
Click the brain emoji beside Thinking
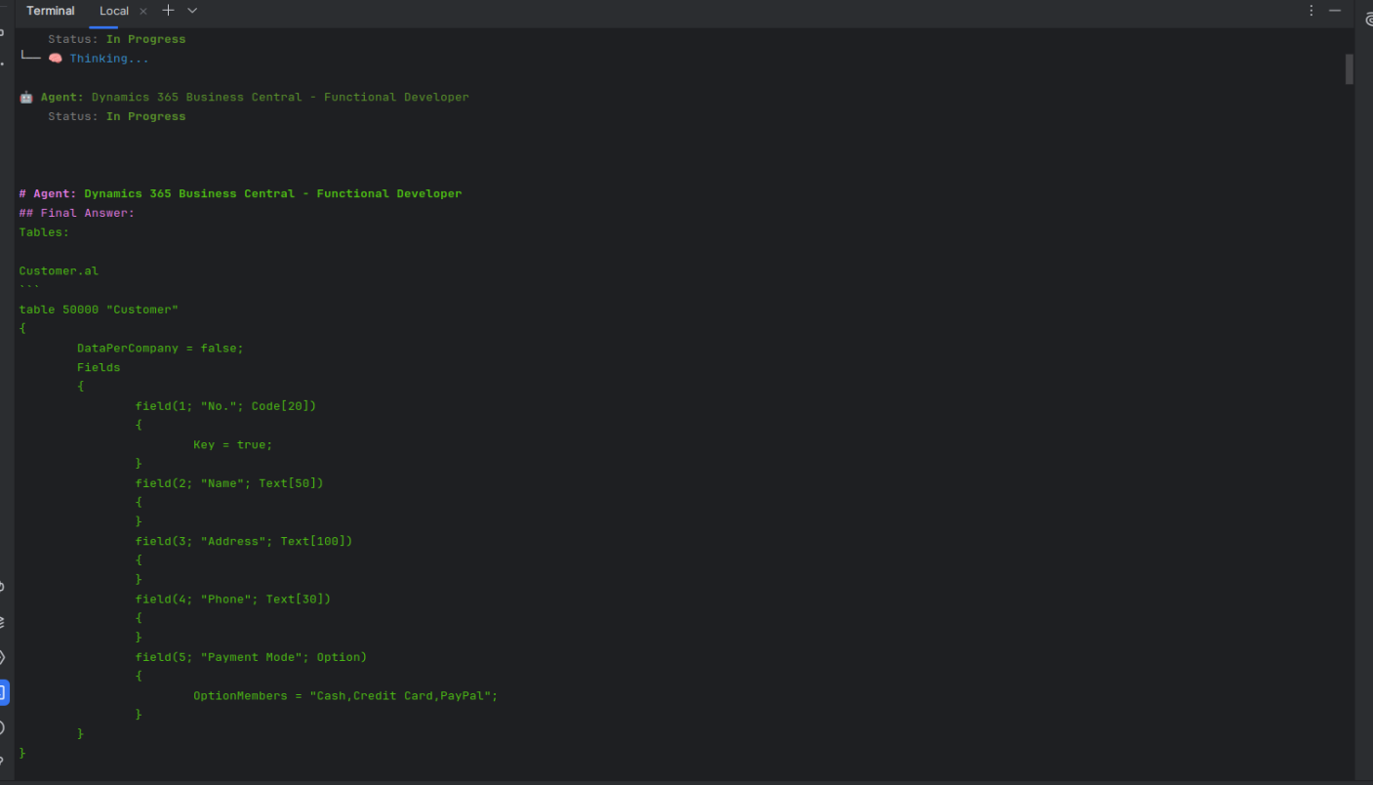pos(56,59)
